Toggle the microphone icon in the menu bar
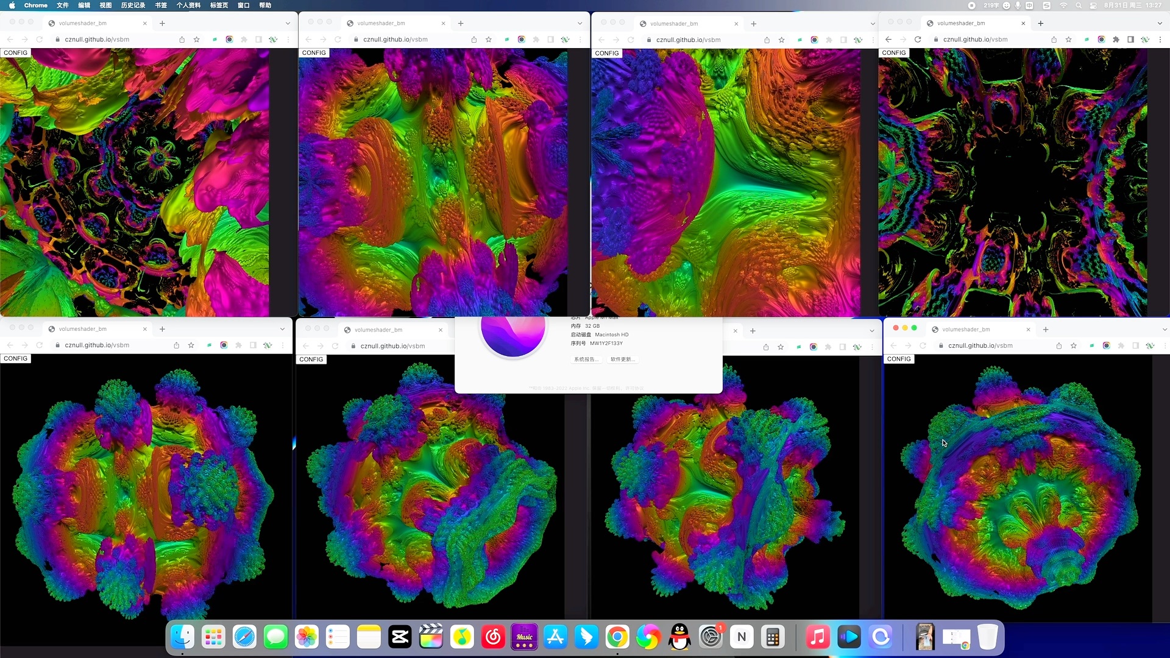 point(1016,5)
